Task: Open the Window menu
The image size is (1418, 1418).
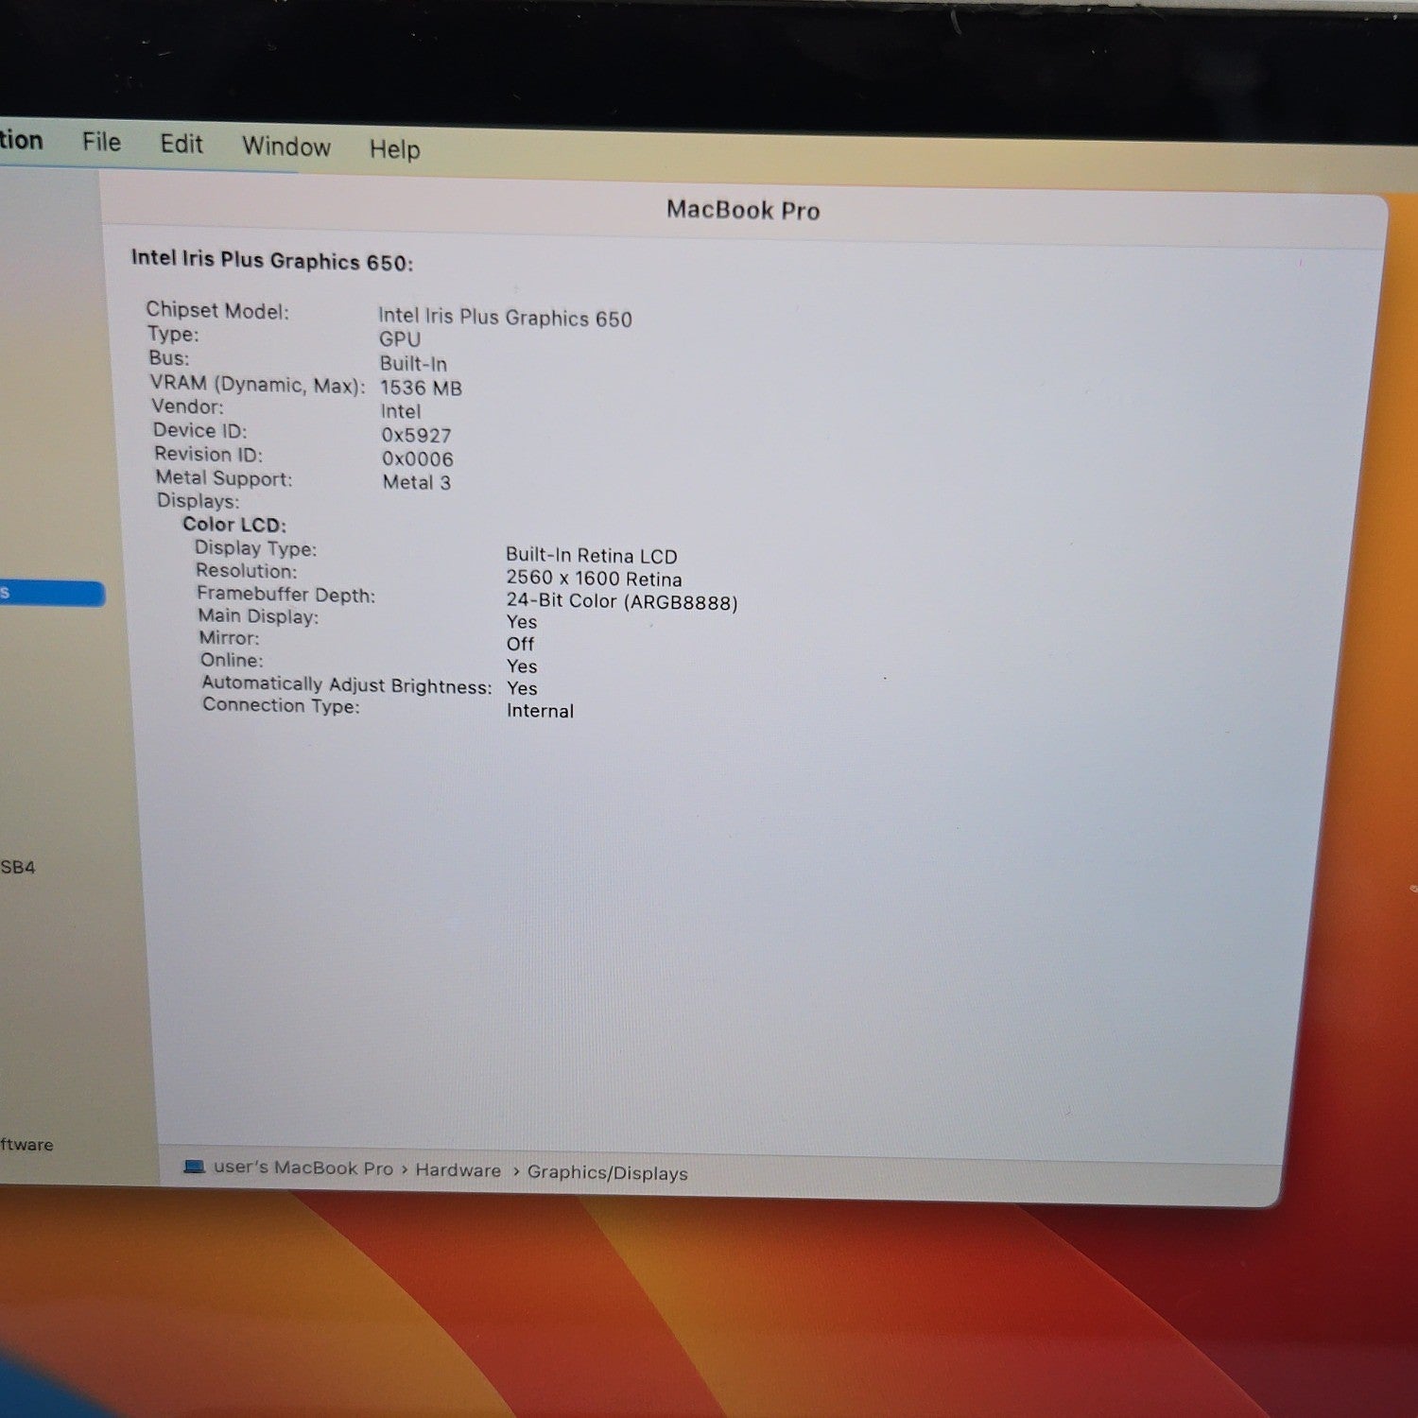Action: click(286, 147)
